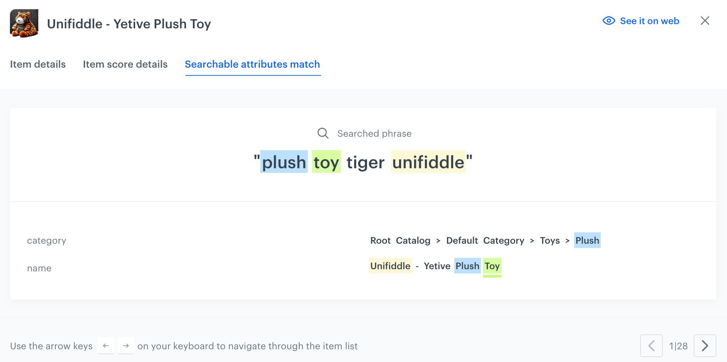Click the right arrow key badge in footer
Image resolution: width=727 pixels, height=362 pixels.
point(126,346)
